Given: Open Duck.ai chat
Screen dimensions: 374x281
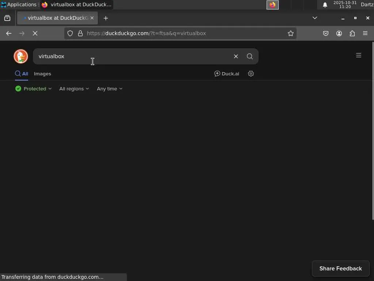Looking at the screenshot, I should [x=226, y=74].
